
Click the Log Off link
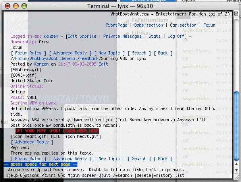pos(176,36)
